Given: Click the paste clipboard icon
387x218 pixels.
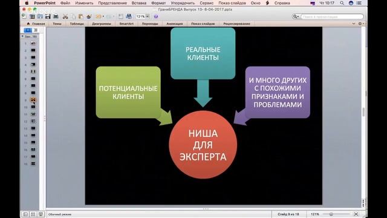Looking at the screenshot, I should [80, 16].
